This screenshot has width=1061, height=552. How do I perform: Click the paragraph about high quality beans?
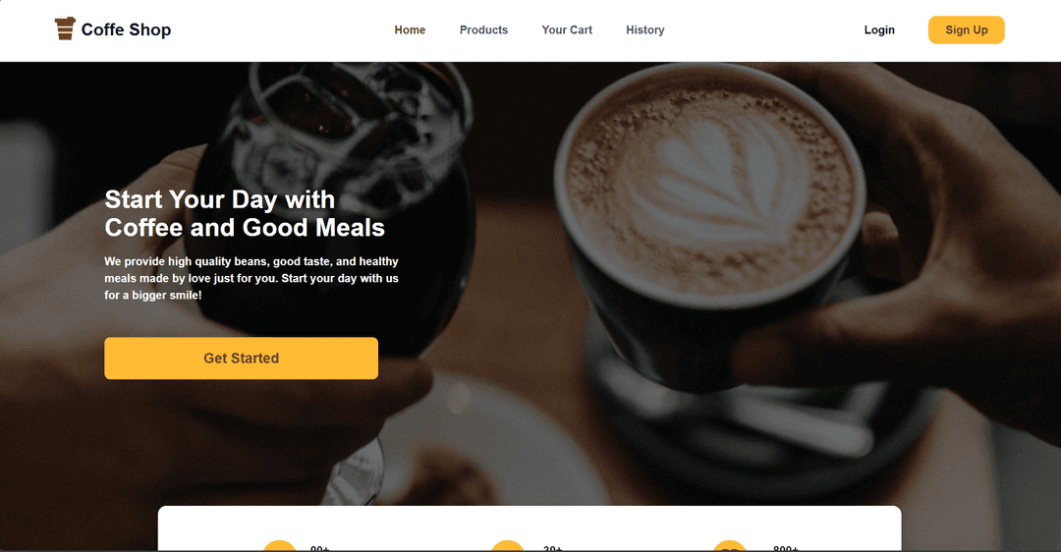pyautogui.click(x=251, y=278)
